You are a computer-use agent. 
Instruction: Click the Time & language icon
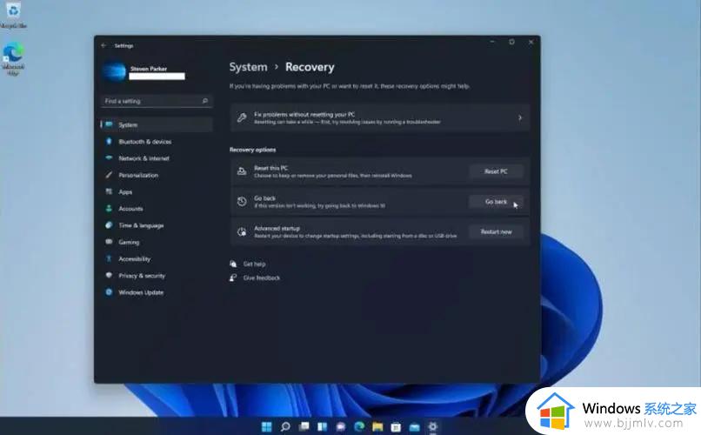pyautogui.click(x=109, y=225)
